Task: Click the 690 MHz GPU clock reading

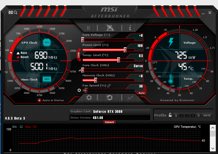Action: tap(46, 55)
